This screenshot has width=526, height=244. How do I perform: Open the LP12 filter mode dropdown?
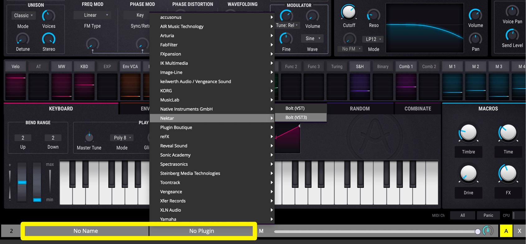click(373, 39)
